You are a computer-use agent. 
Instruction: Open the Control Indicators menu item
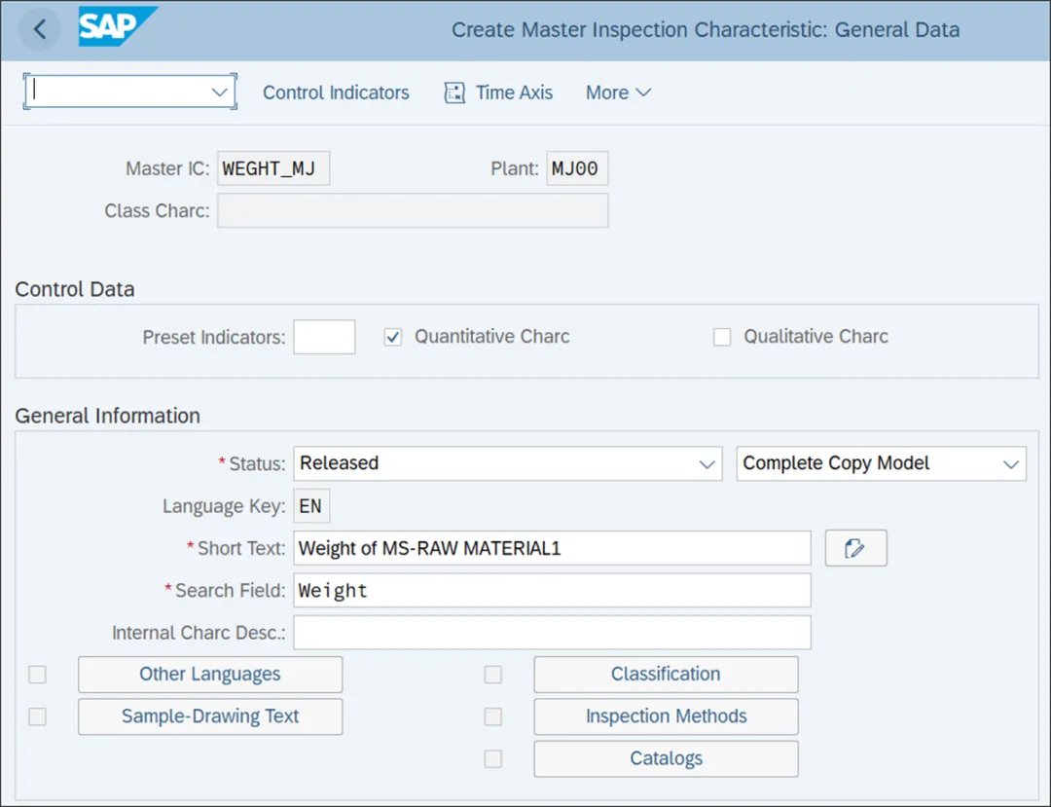pos(336,92)
